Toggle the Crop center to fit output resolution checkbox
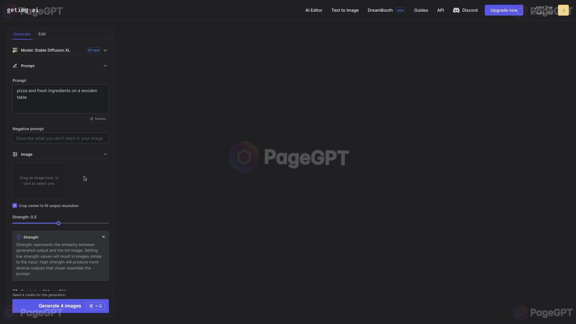The width and height of the screenshot is (576, 324). [15, 206]
